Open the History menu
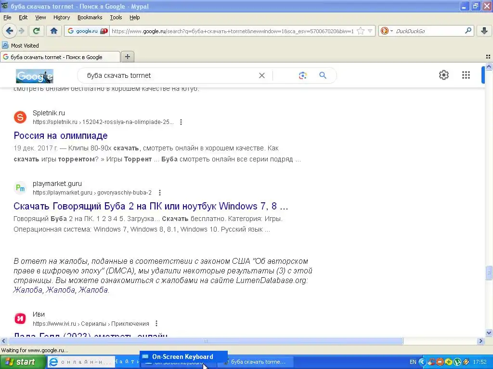This screenshot has width=493, height=369. [62, 17]
